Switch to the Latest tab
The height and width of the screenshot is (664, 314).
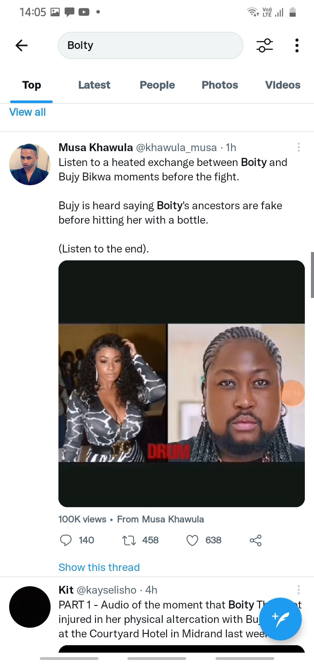pyautogui.click(x=94, y=85)
